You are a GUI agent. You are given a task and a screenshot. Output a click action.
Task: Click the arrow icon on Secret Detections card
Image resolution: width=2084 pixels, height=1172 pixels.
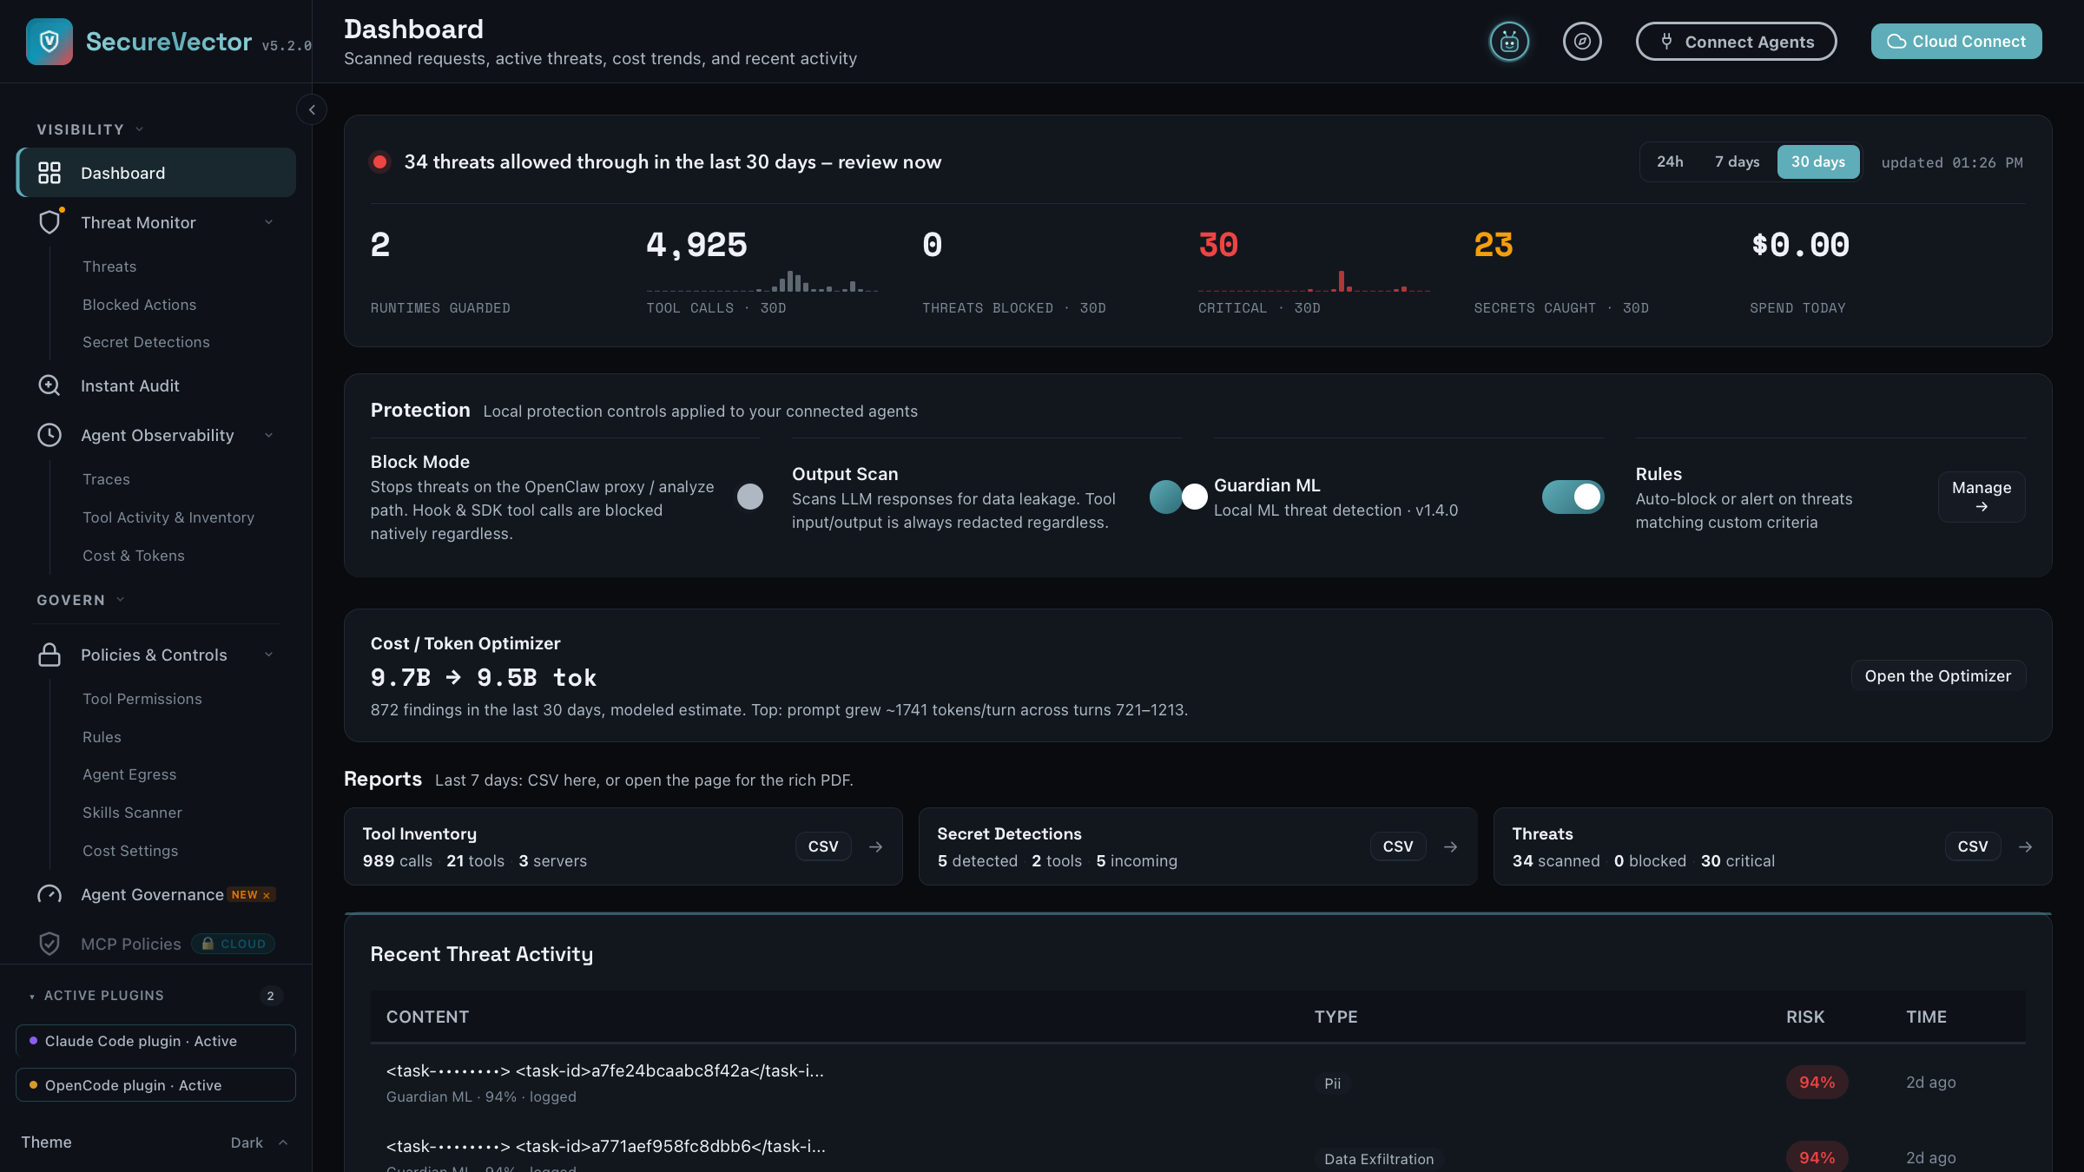point(1450,846)
